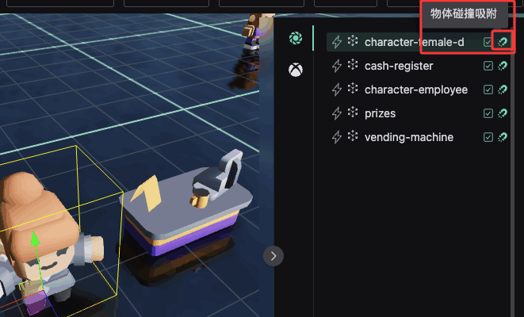This screenshot has width=524, height=317.
Task: Click the lightning bolt icon for prizes
Action: pyautogui.click(x=337, y=113)
